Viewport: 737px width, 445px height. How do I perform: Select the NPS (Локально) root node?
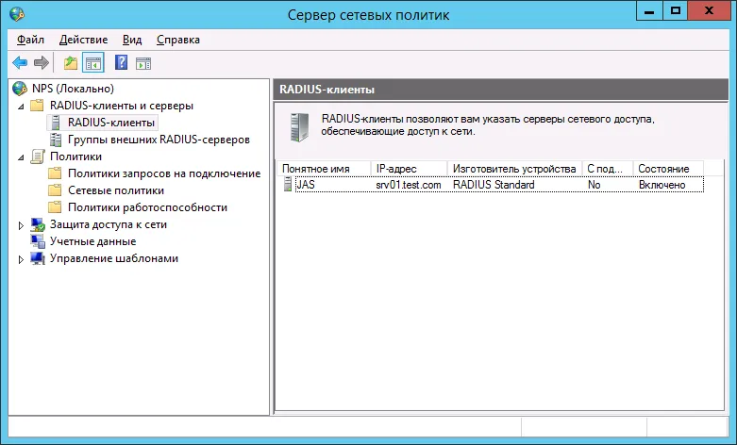(73, 89)
